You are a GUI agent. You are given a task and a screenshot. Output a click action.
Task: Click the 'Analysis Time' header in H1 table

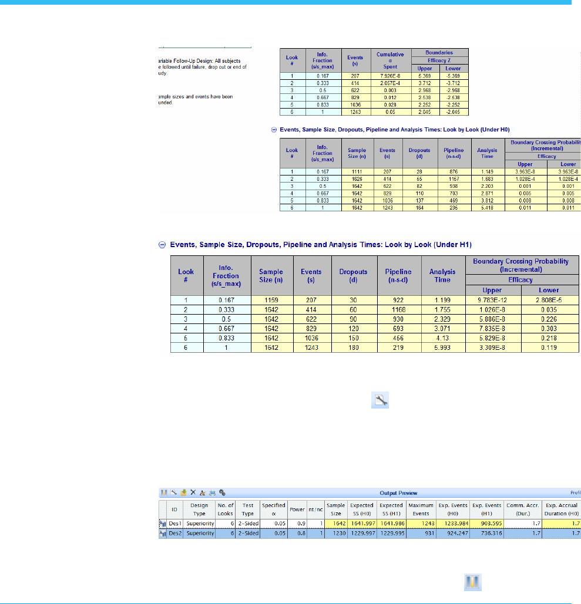pyautogui.click(x=442, y=276)
